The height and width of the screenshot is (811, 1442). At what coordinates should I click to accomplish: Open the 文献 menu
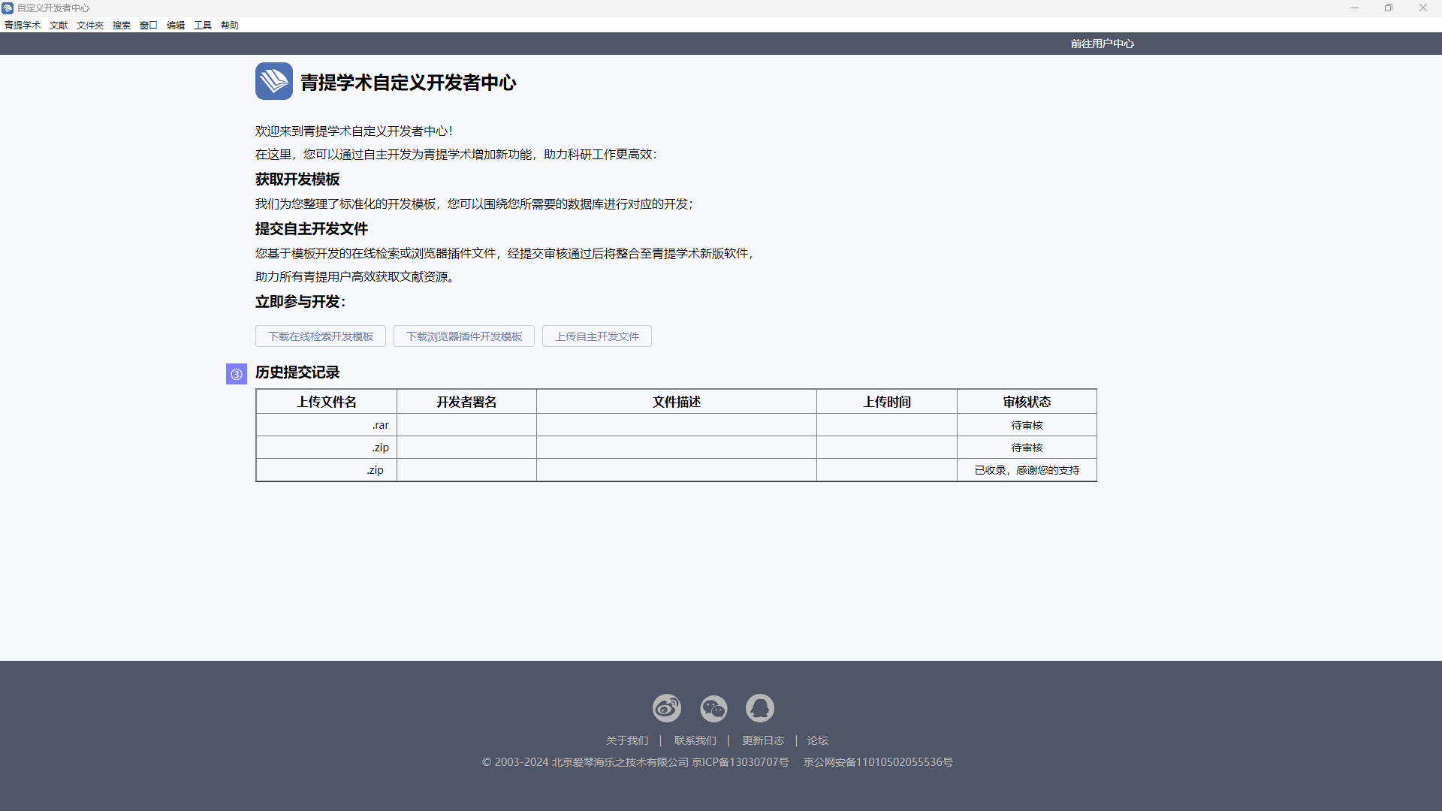point(59,25)
